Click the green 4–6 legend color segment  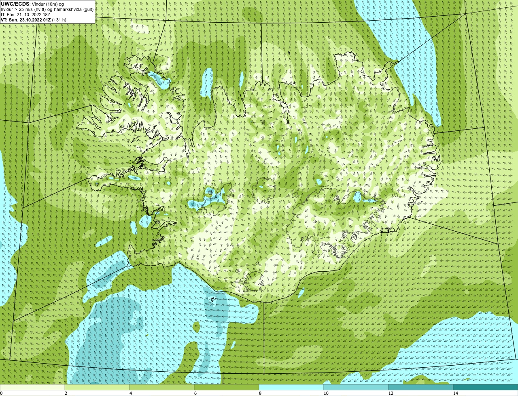coord(162,387)
